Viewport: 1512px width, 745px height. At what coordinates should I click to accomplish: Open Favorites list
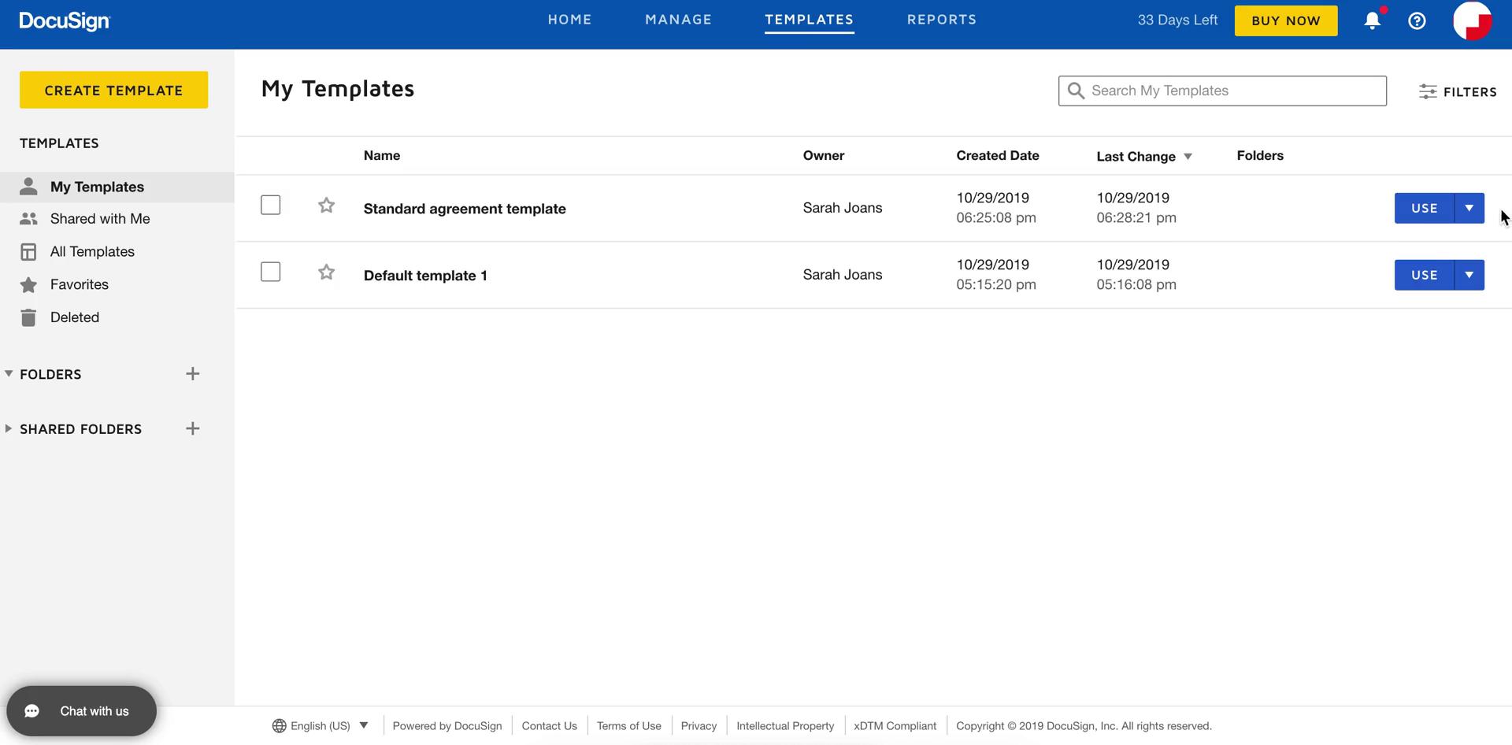click(80, 284)
